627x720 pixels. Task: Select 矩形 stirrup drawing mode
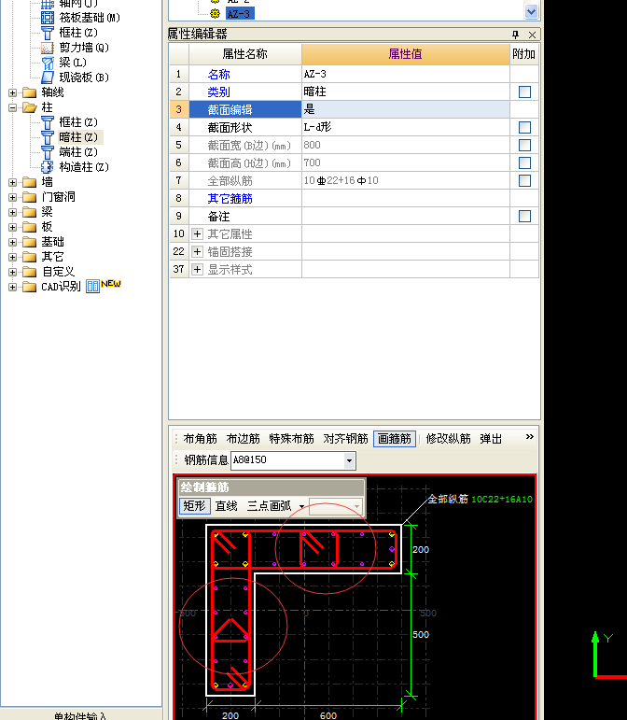click(x=194, y=506)
